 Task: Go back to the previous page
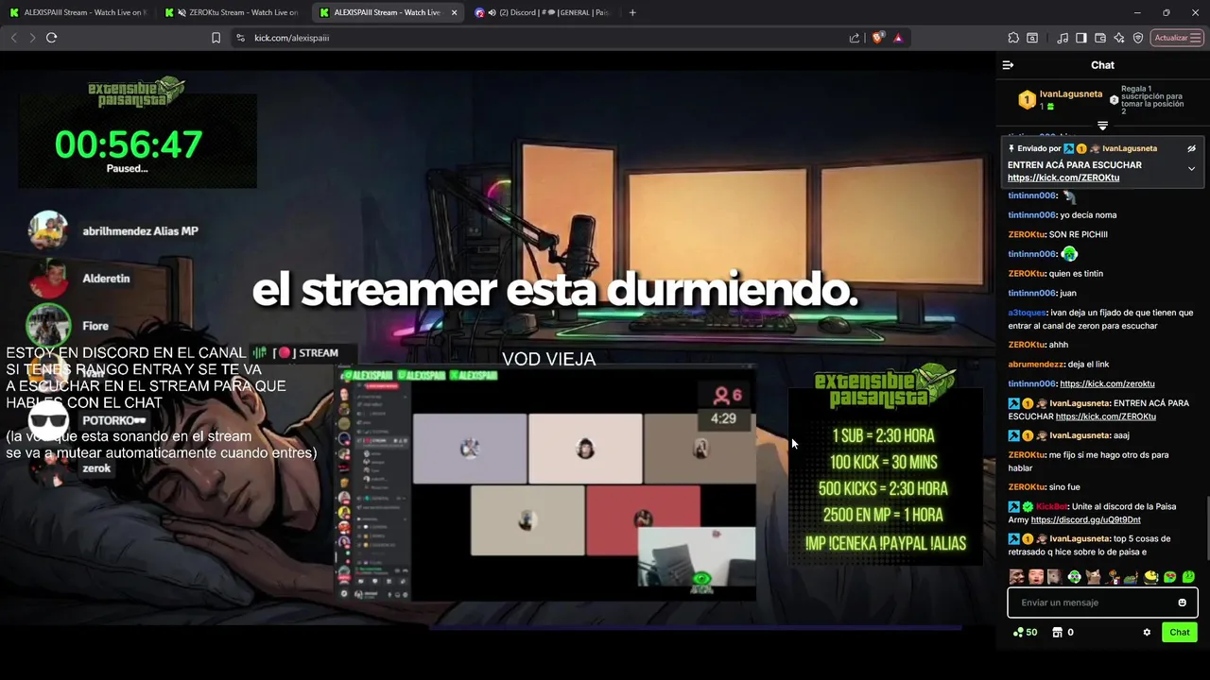13,38
